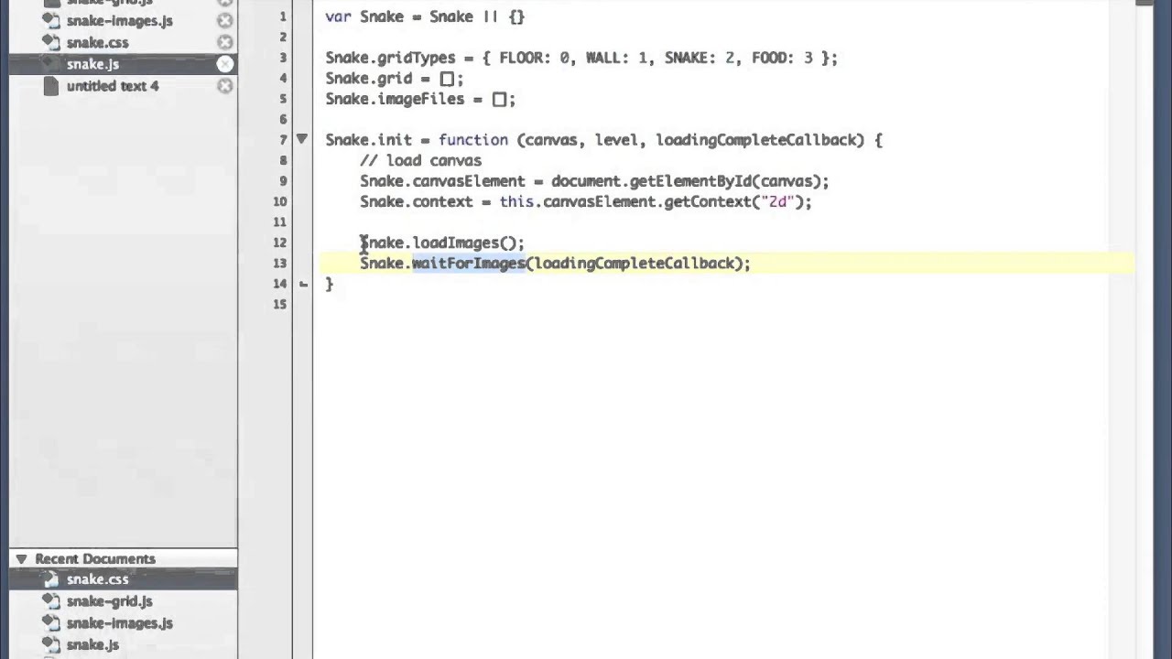Open snake-grid.js under Recent Documents

point(109,601)
